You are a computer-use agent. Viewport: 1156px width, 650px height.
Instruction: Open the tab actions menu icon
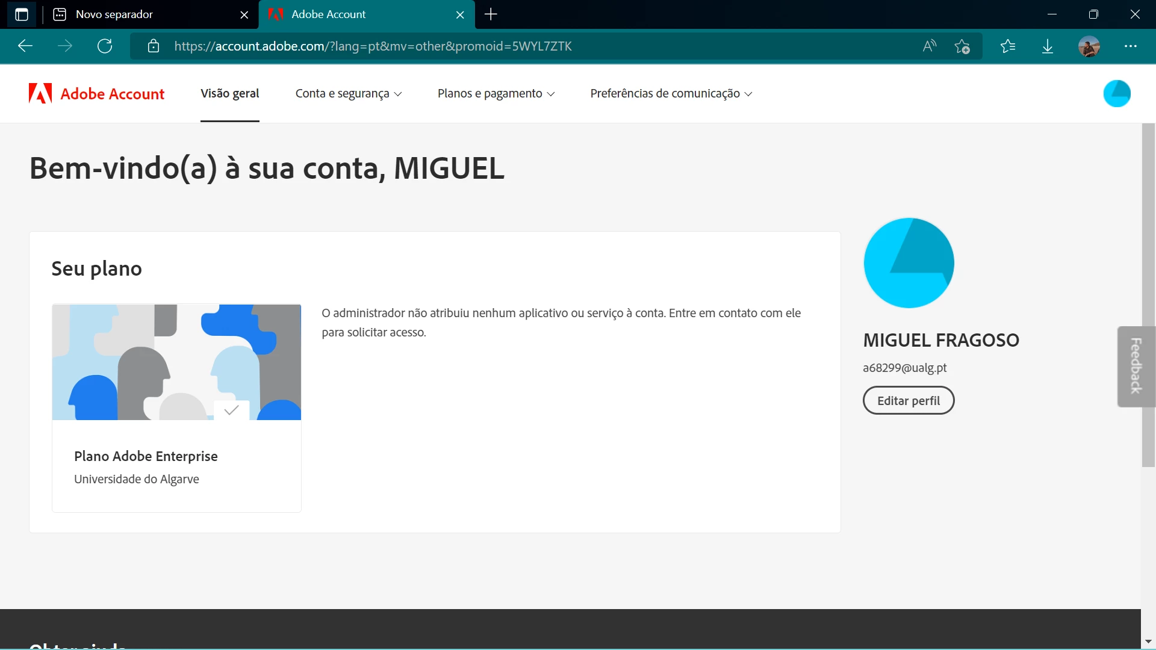[x=22, y=14]
